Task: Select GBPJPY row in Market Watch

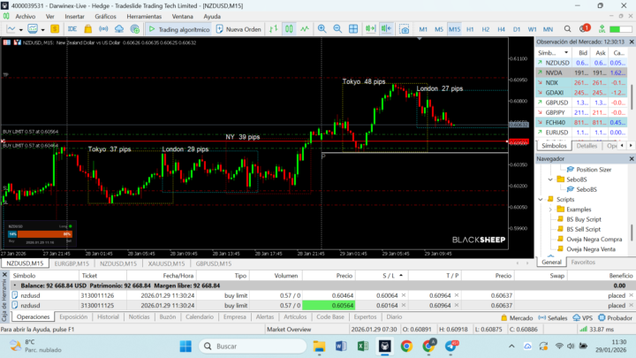Action: point(581,112)
